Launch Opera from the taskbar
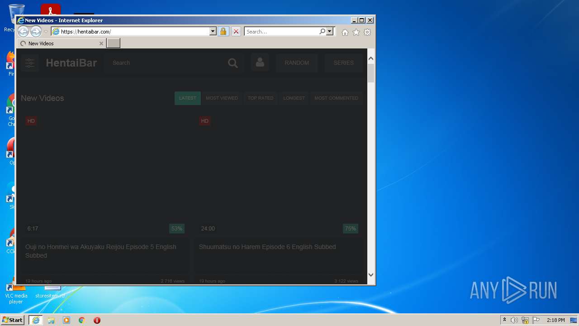The width and height of the screenshot is (579, 326). point(97,320)
